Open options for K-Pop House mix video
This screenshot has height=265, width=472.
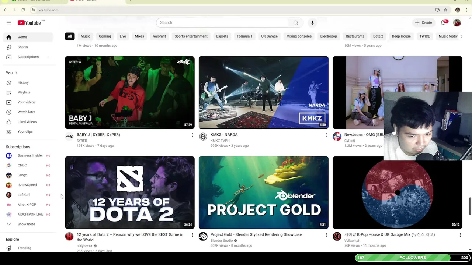[460, 235]
